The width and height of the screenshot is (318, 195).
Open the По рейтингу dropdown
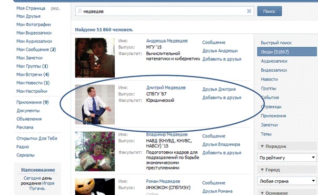[287, 158]
